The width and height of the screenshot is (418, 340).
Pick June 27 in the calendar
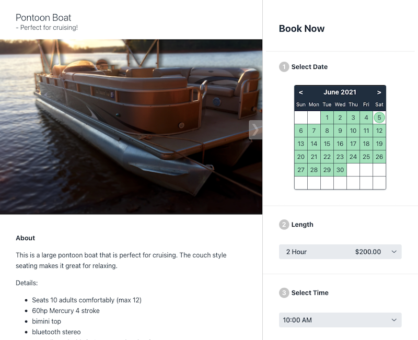point(301,170)
